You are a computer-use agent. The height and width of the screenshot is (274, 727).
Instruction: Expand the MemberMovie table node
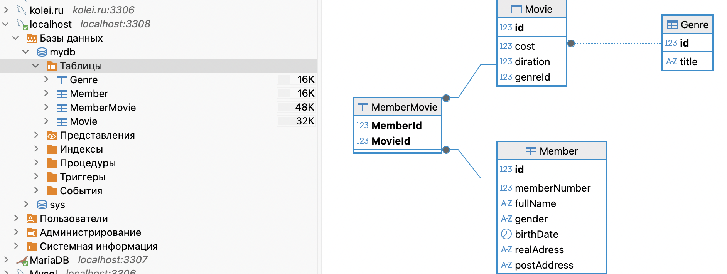(x=46, y=107)
